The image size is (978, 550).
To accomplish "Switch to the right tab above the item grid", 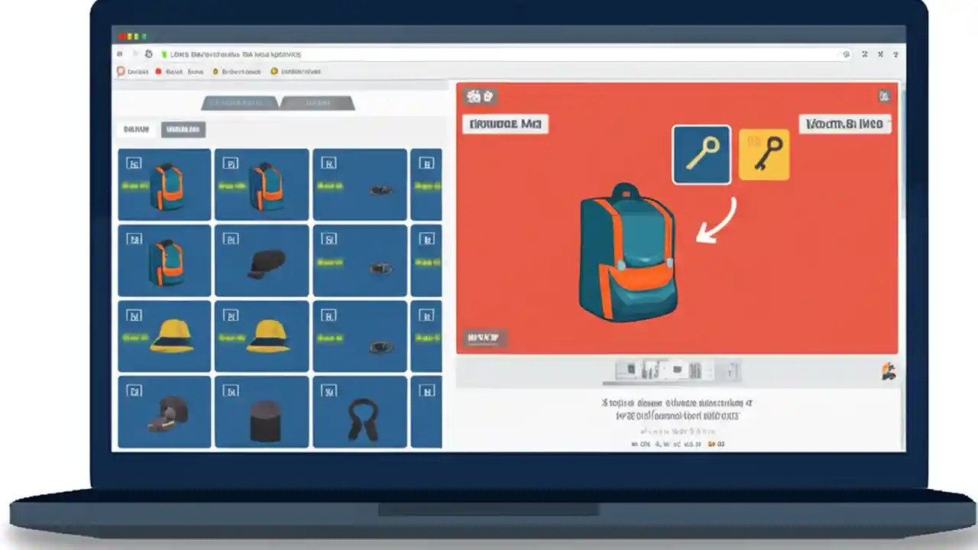I will pos(317,102).
